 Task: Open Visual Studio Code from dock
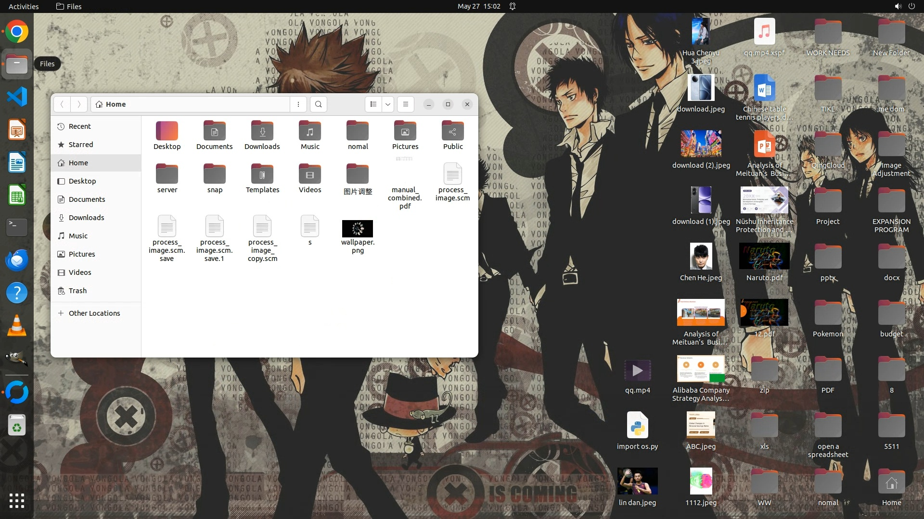(17, 97)
